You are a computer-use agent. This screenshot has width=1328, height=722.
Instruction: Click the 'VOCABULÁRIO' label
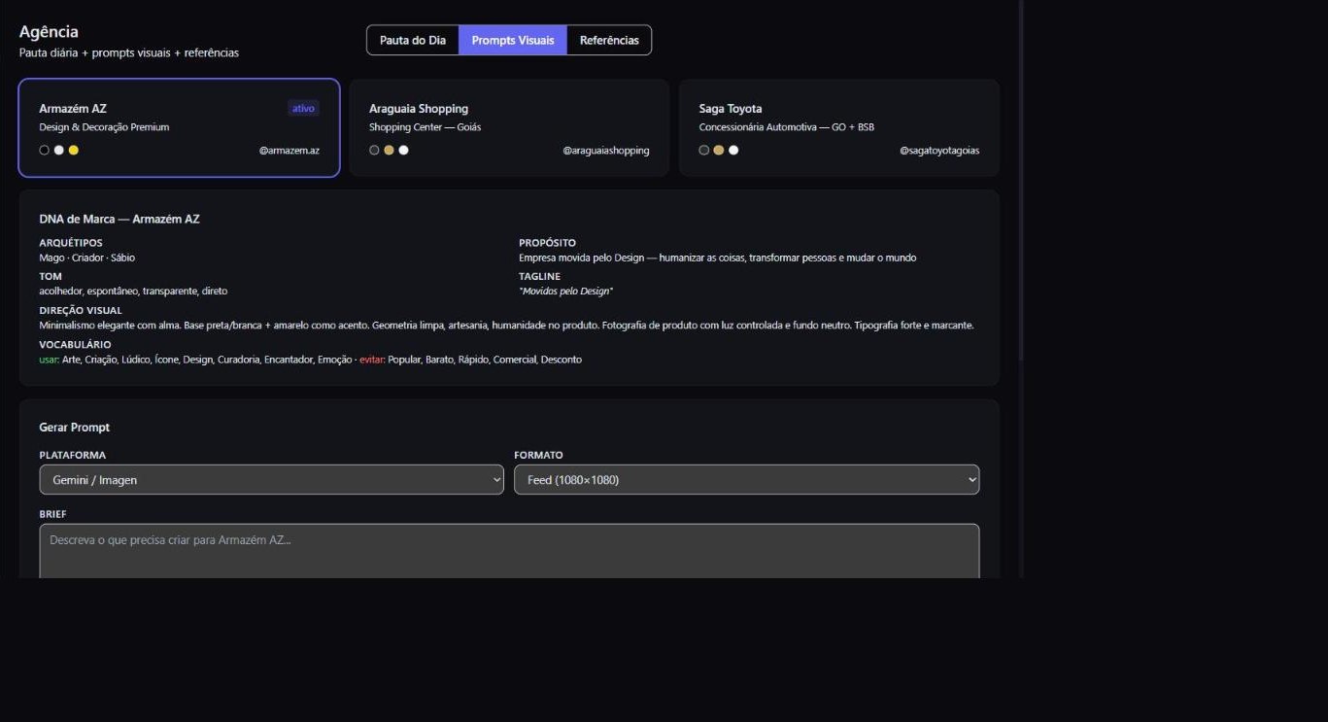point(75,345)
